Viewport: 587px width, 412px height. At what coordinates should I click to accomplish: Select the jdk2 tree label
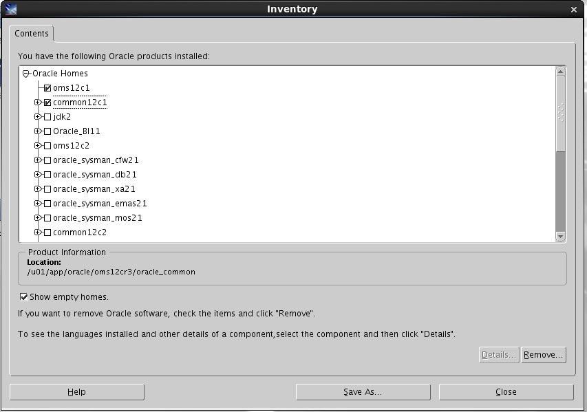coord(62,117)
